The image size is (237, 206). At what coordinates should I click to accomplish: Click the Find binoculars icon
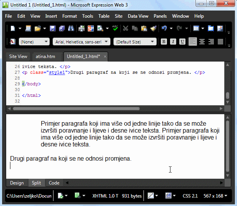coord(70,28)
